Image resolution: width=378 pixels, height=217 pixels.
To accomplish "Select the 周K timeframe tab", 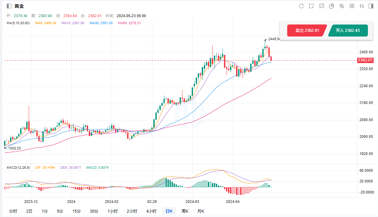I will (x=185, y=211).
